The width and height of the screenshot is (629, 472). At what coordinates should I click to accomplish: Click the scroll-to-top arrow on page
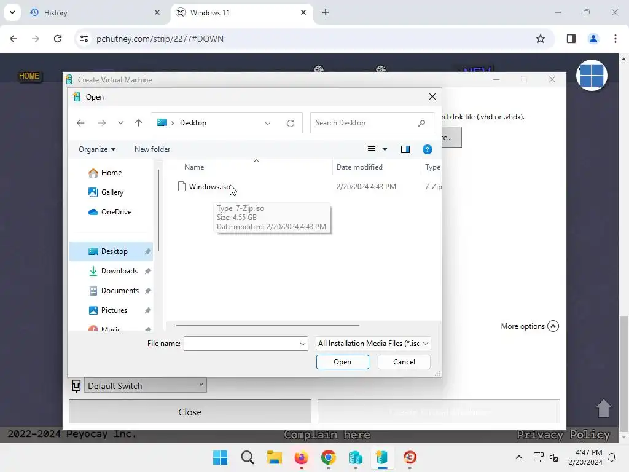click(603, 408)
